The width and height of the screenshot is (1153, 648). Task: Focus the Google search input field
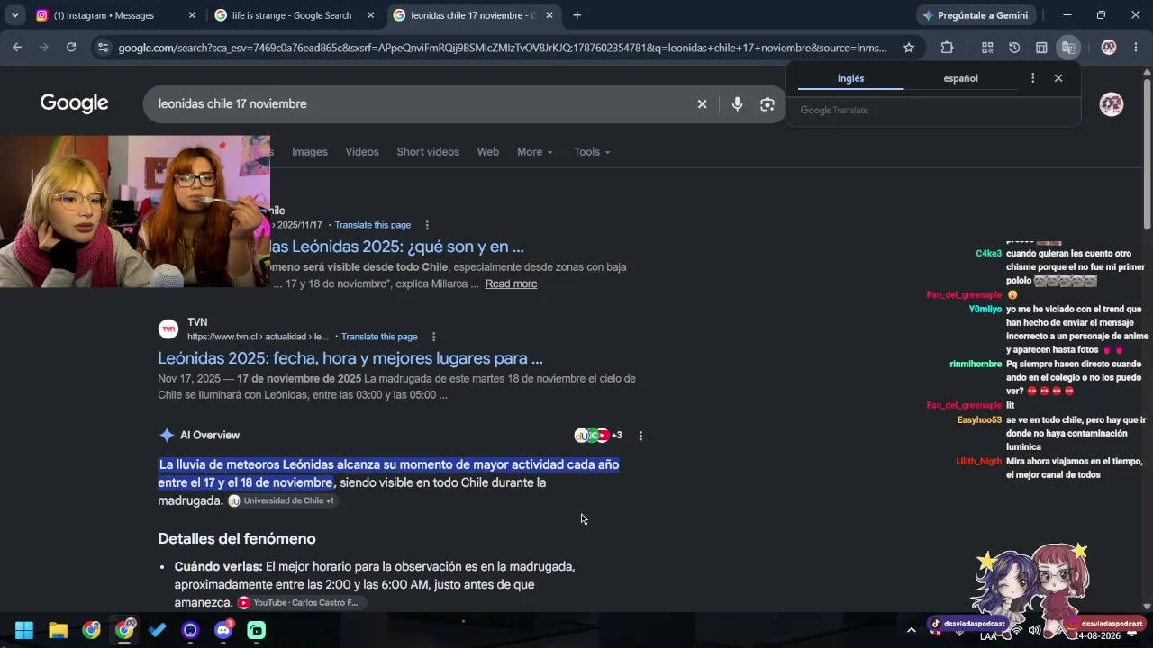pyautogui.click(x=419, y=104)
